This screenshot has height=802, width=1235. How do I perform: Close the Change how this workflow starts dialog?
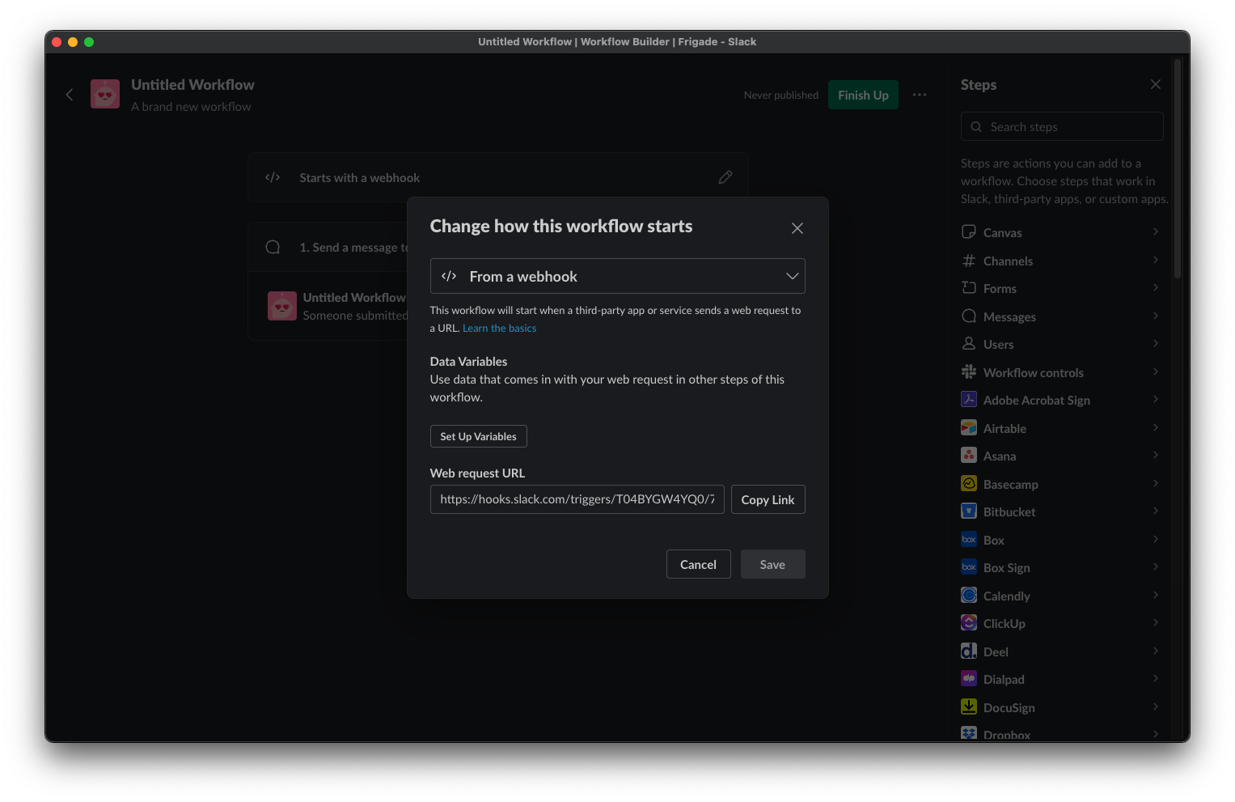point(797,228)
